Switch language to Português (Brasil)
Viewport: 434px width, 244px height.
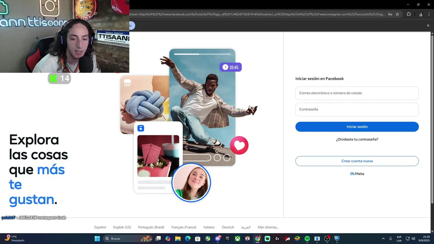pyautogui.click(x=151, y=227)
